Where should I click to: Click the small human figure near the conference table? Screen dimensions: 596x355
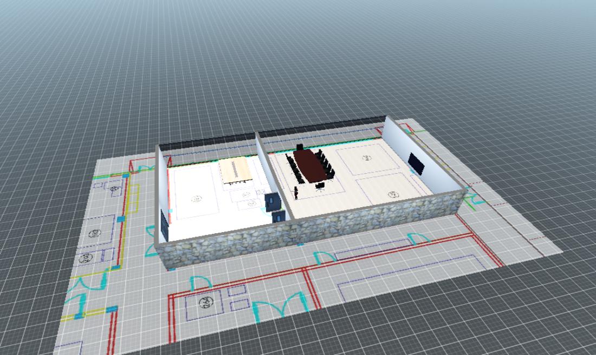(296, 193)
